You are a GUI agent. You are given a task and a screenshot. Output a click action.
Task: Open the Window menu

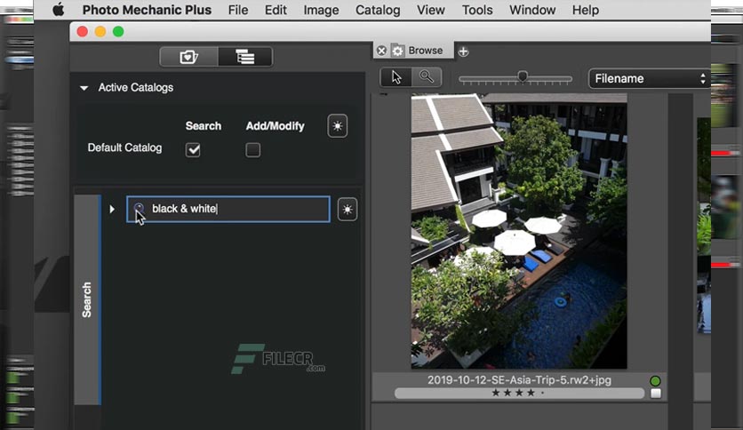[532, 10]
